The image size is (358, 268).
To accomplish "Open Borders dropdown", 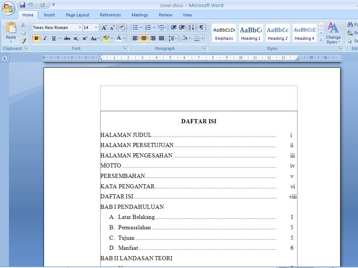I will coord(202,38).
